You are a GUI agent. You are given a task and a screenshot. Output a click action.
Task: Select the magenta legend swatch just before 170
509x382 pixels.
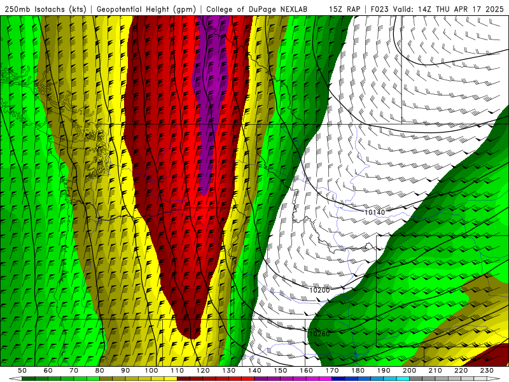pyautogui.click(x=326, y=379)
